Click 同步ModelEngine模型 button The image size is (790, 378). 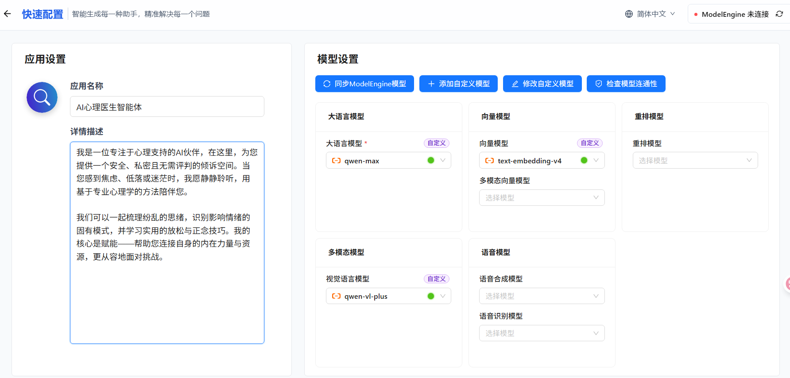click(x=364, y=84)
